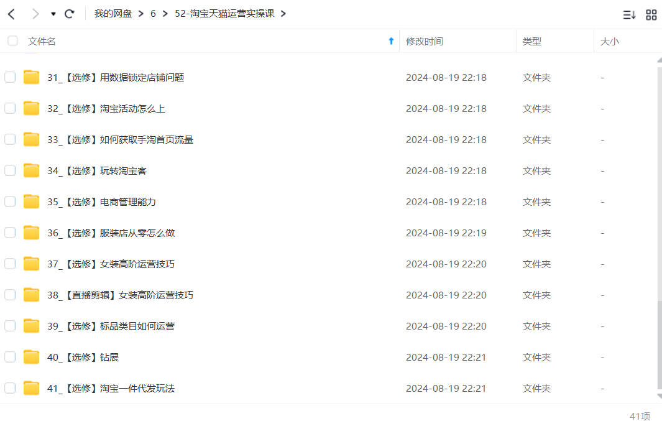Viewport: 662px width, 421px height.
Task: Select 40_【选修】钻展 name
Action: (x=83, y=357)
